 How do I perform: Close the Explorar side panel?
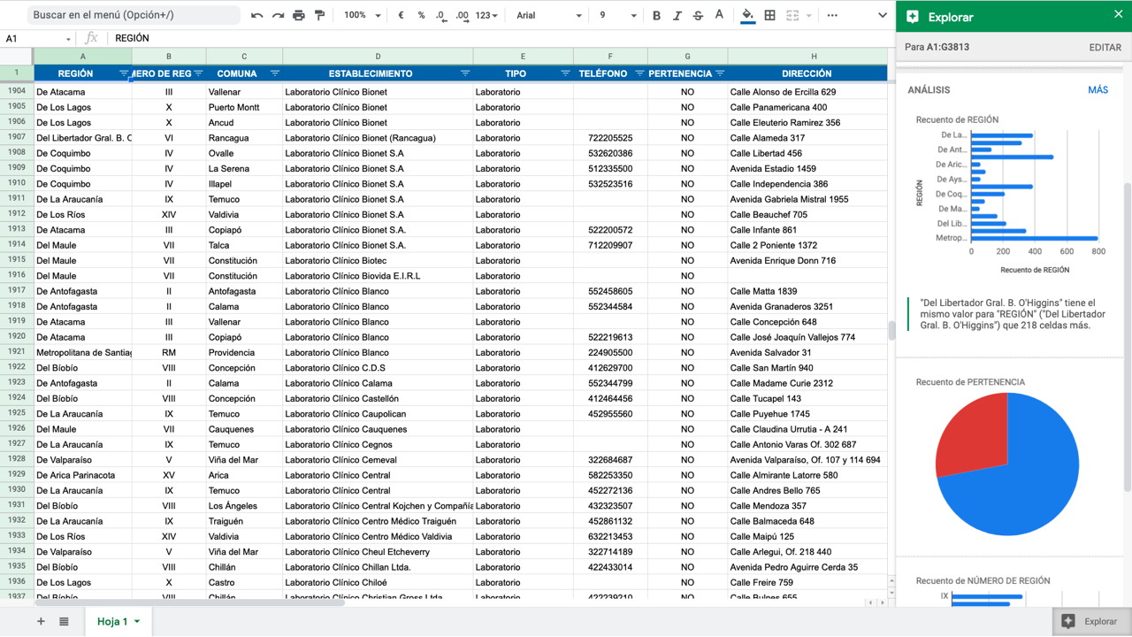click(x=1118, y=15)
